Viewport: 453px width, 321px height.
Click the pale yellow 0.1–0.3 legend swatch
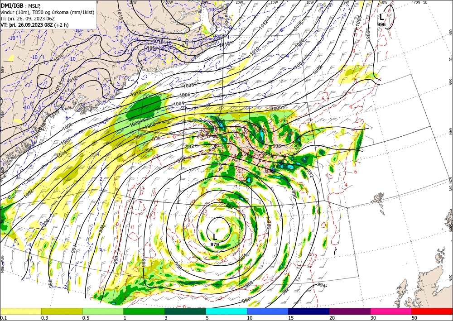[20, 311]
